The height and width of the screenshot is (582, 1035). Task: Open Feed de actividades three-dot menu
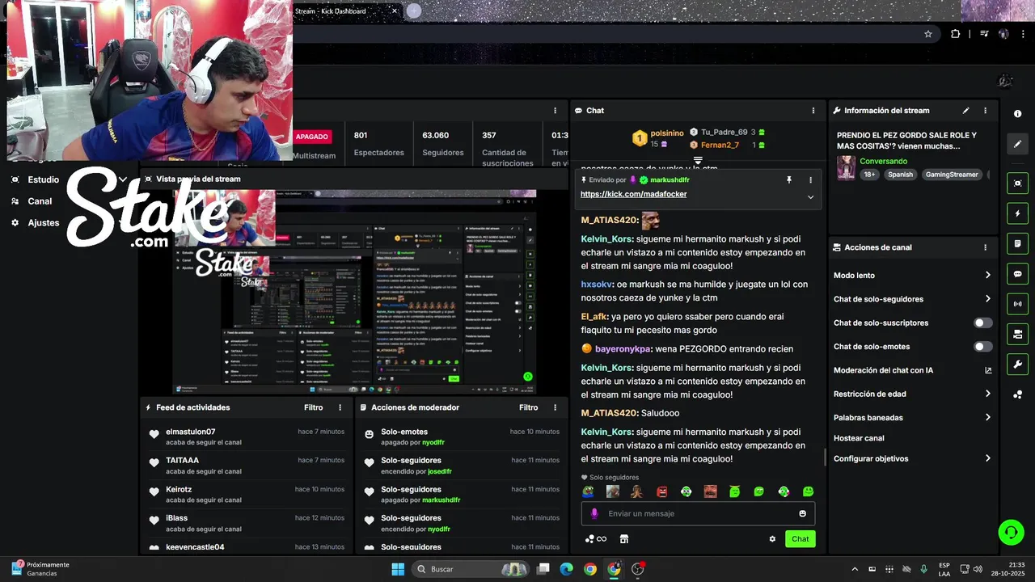pyautogui.click(x=340, y=407)
